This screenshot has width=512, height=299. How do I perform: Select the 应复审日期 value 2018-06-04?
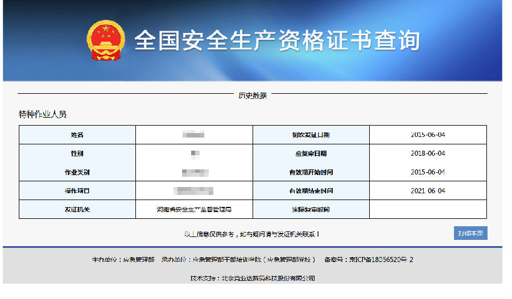428,153
